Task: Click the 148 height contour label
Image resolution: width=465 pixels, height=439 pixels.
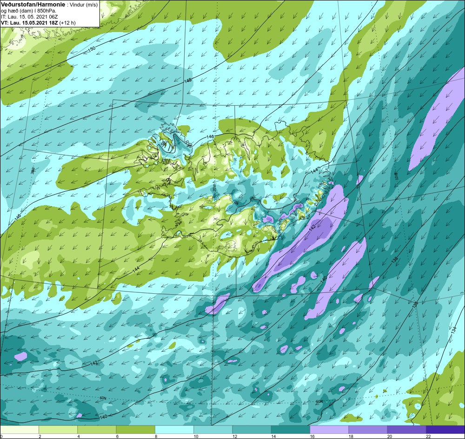Action: [x=188, y=80]
